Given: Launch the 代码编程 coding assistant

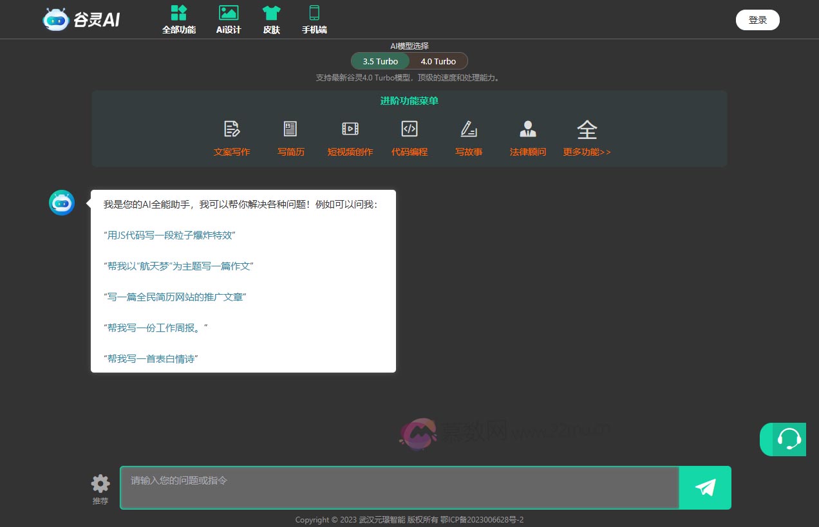Looking at the screenshot, I should coord(409,138).
